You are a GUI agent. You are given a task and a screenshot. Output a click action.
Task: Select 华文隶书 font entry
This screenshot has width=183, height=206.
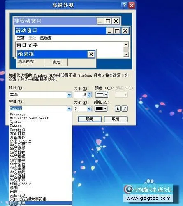click(41, 160)
